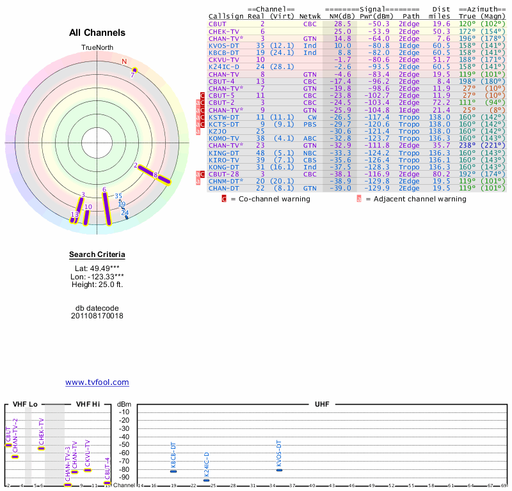The height and width of the screenshot is (491, 512).
Task: Select the channel 6 bar on radar
Action: pos(107,207)
